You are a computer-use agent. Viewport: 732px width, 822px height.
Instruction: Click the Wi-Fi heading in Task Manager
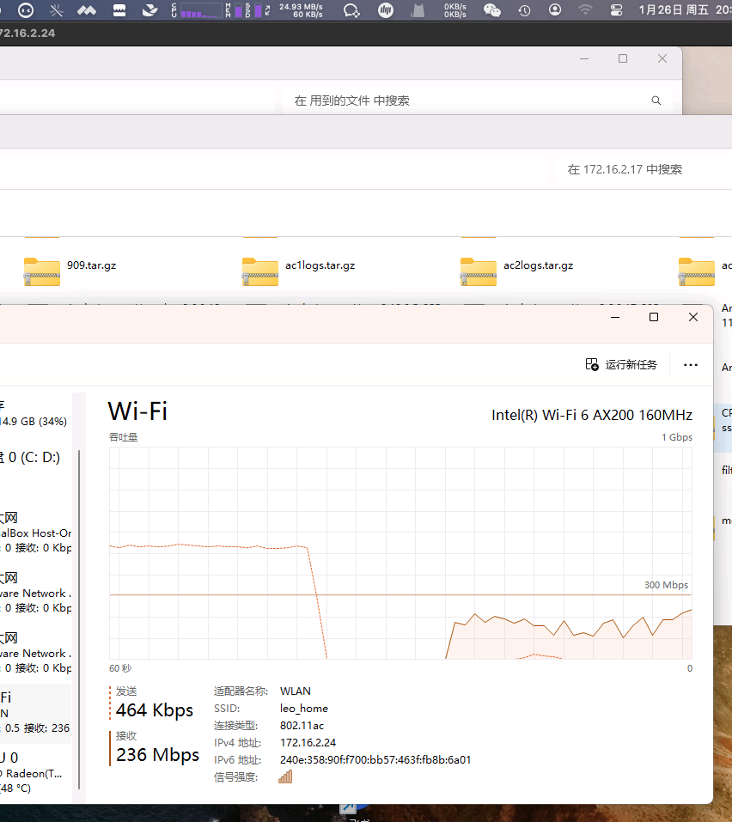(x=137, y=411)
